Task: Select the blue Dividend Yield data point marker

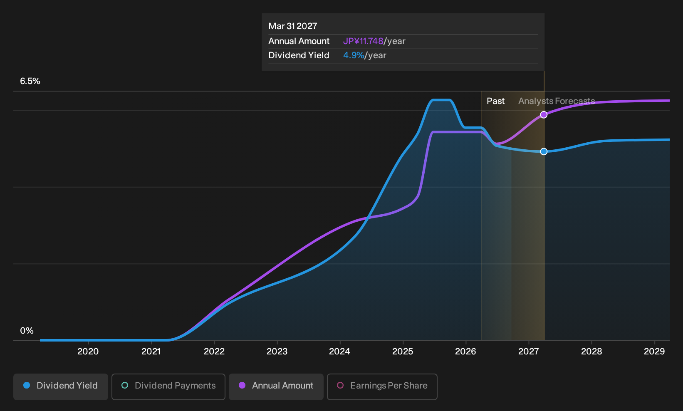Action: (x=544, y=151)
